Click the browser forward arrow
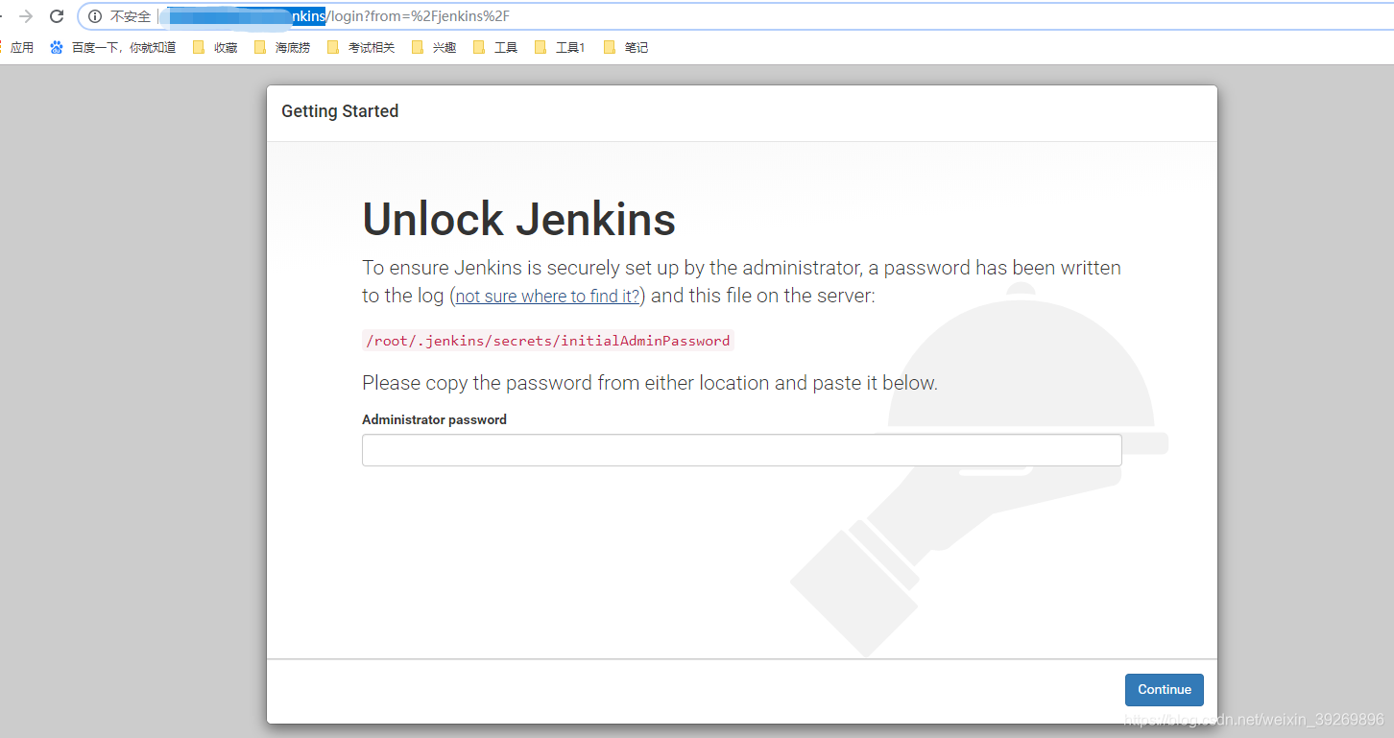The height and width of the screenshot is (738, 1394). pos(26,16)
